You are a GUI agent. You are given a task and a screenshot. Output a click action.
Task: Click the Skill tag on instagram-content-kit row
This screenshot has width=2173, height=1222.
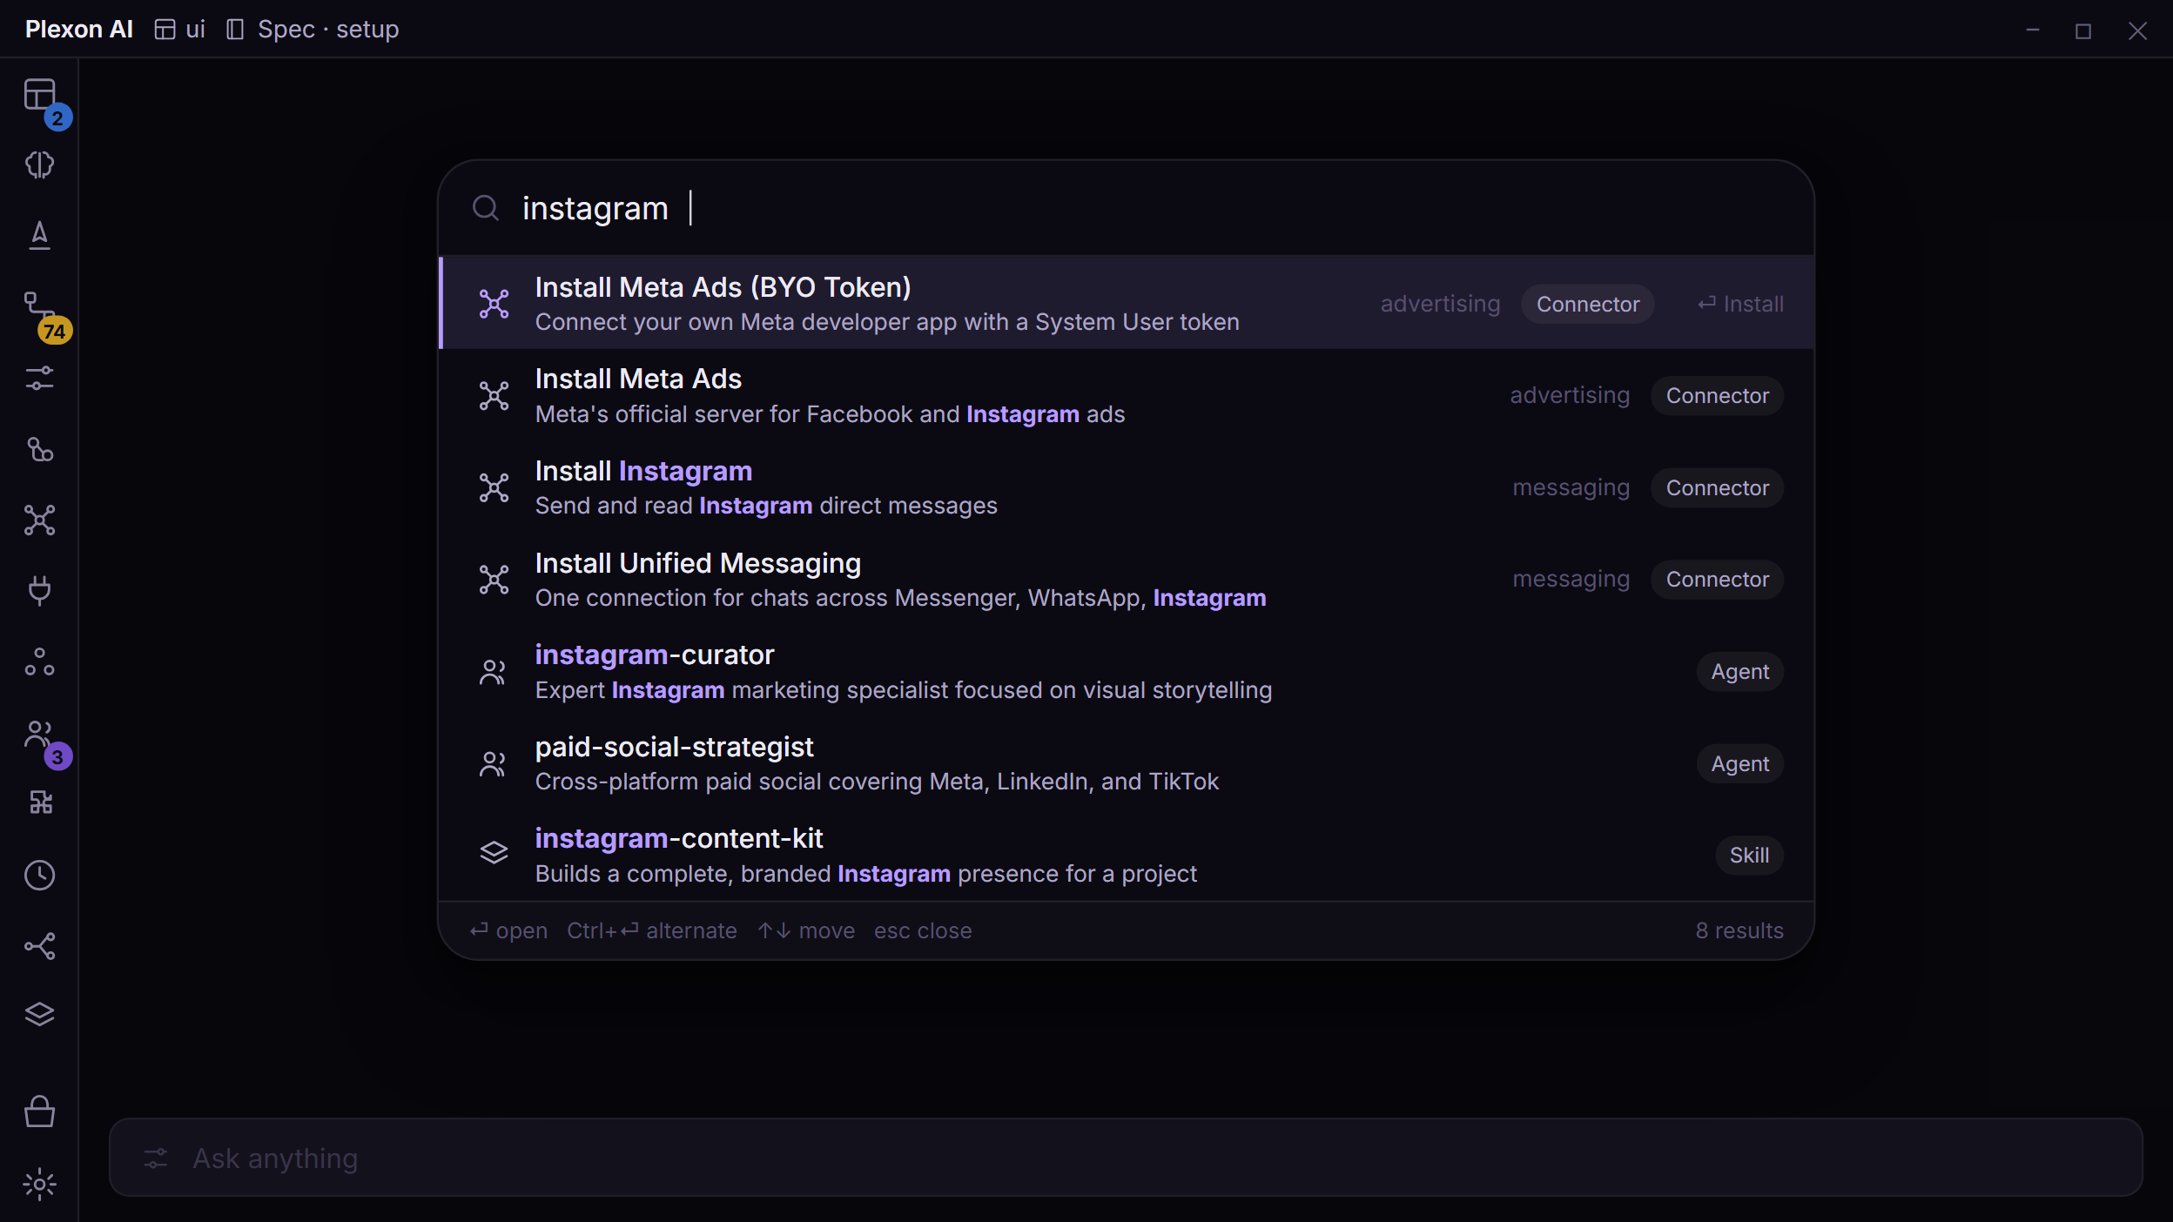click(1750, 856)
